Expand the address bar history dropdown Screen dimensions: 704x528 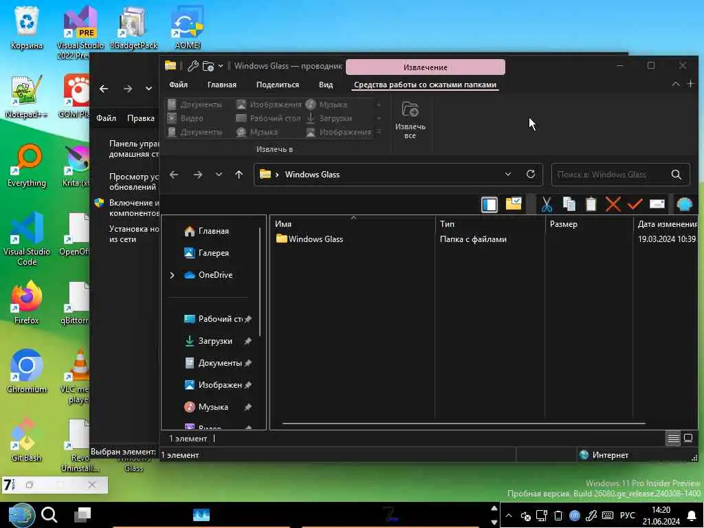point(508,174)
